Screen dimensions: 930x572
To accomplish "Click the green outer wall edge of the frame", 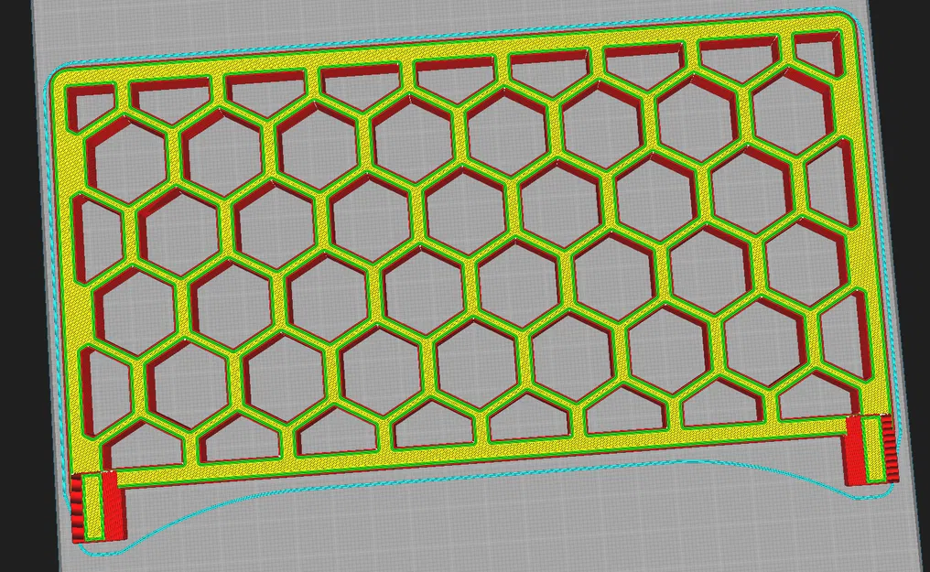I will (62, 275).
